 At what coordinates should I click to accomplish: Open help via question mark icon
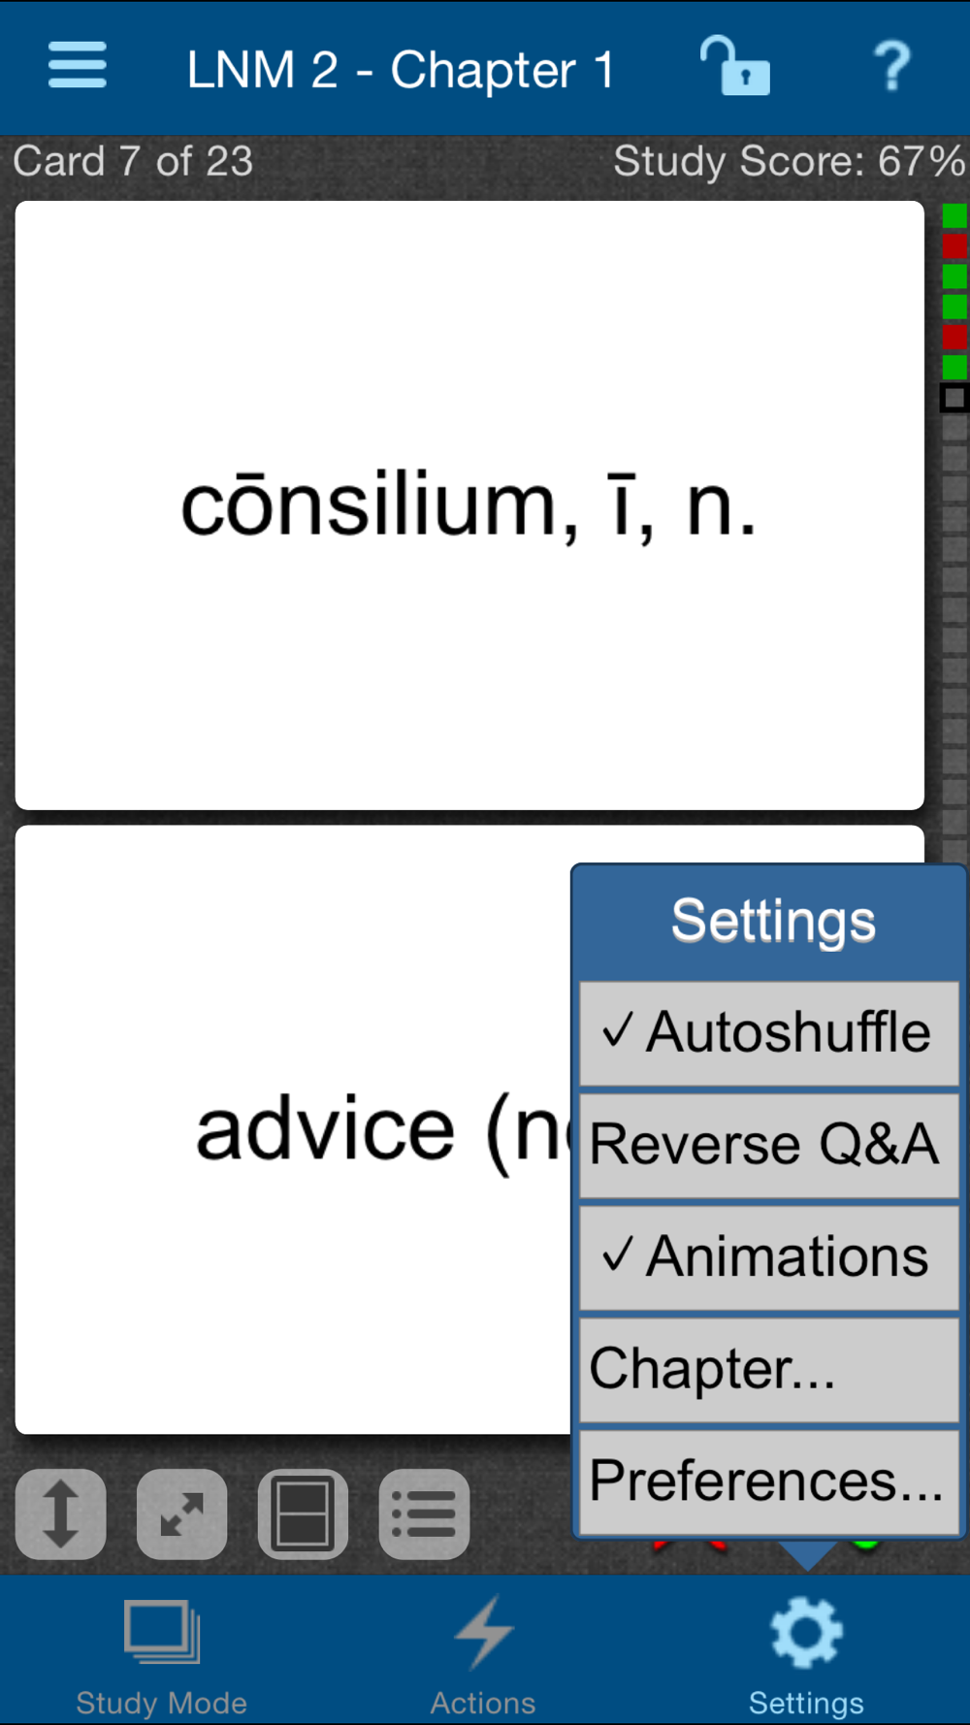(x=891, y=66)
